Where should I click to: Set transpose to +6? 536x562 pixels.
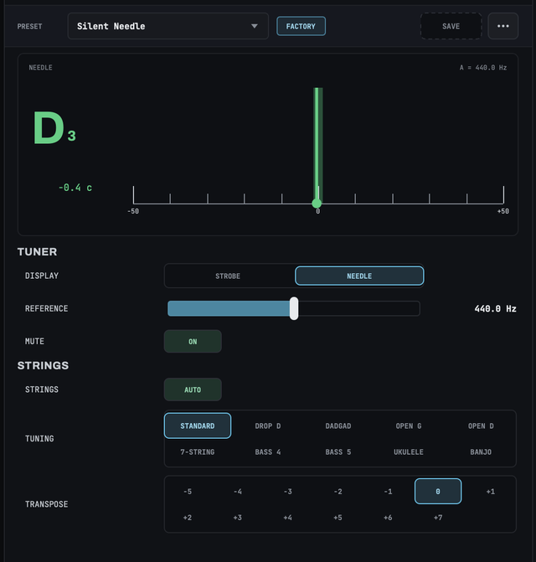[x=388, y=518]
